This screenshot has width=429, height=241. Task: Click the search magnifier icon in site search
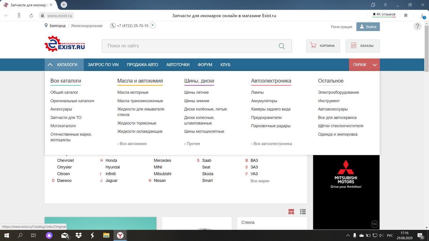[x=282, y=46]
